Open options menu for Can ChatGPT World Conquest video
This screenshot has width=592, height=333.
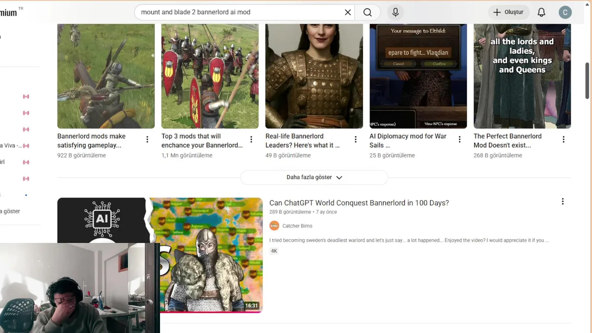pyautogui.click(x=562, y=202)
